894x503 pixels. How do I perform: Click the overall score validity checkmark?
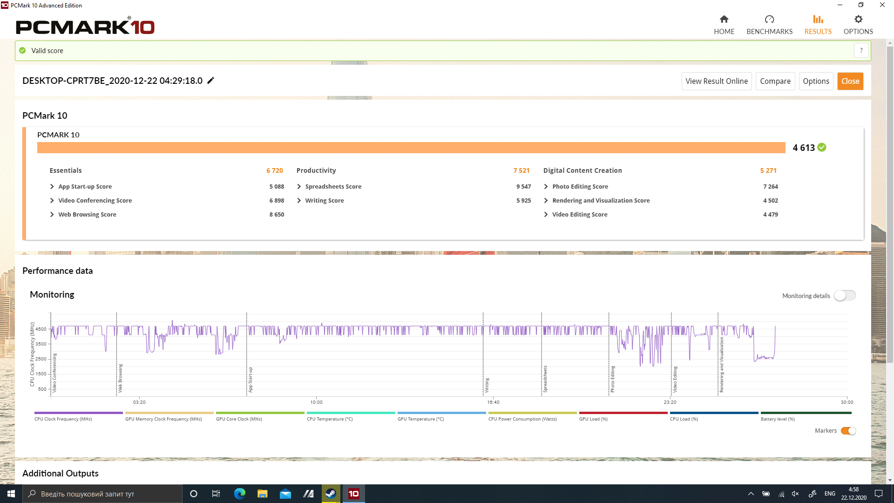coord(822,147)
